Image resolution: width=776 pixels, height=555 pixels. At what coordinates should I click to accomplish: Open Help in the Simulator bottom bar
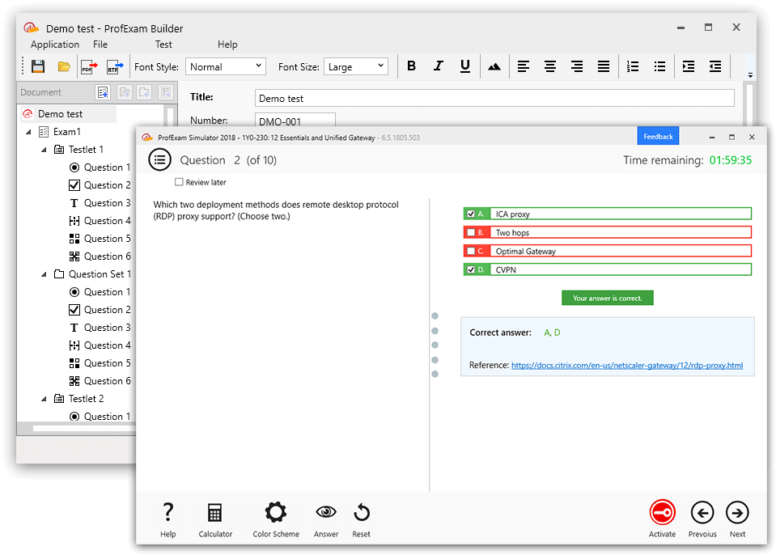167,519
